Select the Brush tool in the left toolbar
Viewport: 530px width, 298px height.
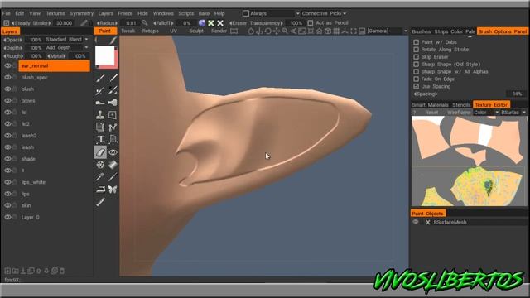[x=100, y=78]
